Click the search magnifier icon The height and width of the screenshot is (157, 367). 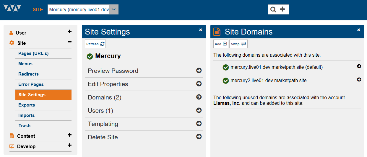pyautogui.click(x=273, y=9)
